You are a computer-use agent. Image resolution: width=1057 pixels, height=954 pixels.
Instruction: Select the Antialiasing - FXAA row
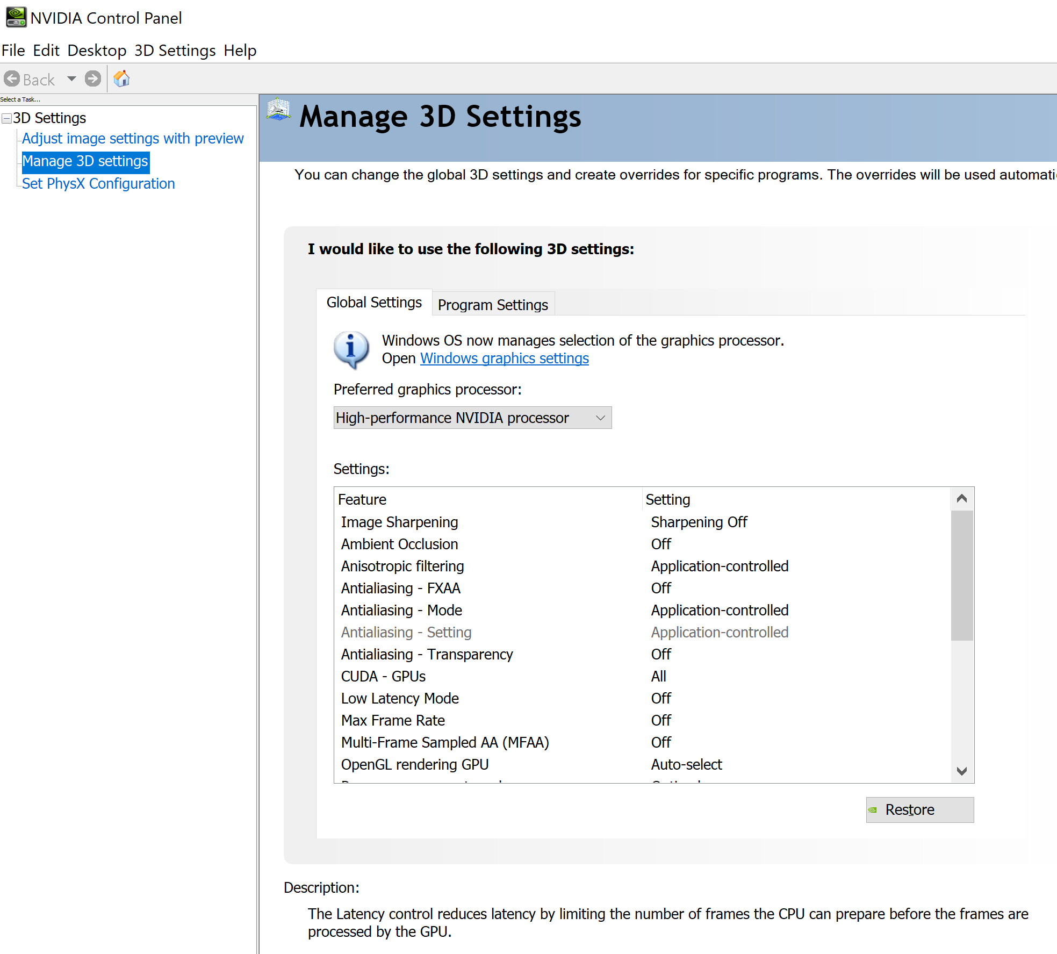642,589
